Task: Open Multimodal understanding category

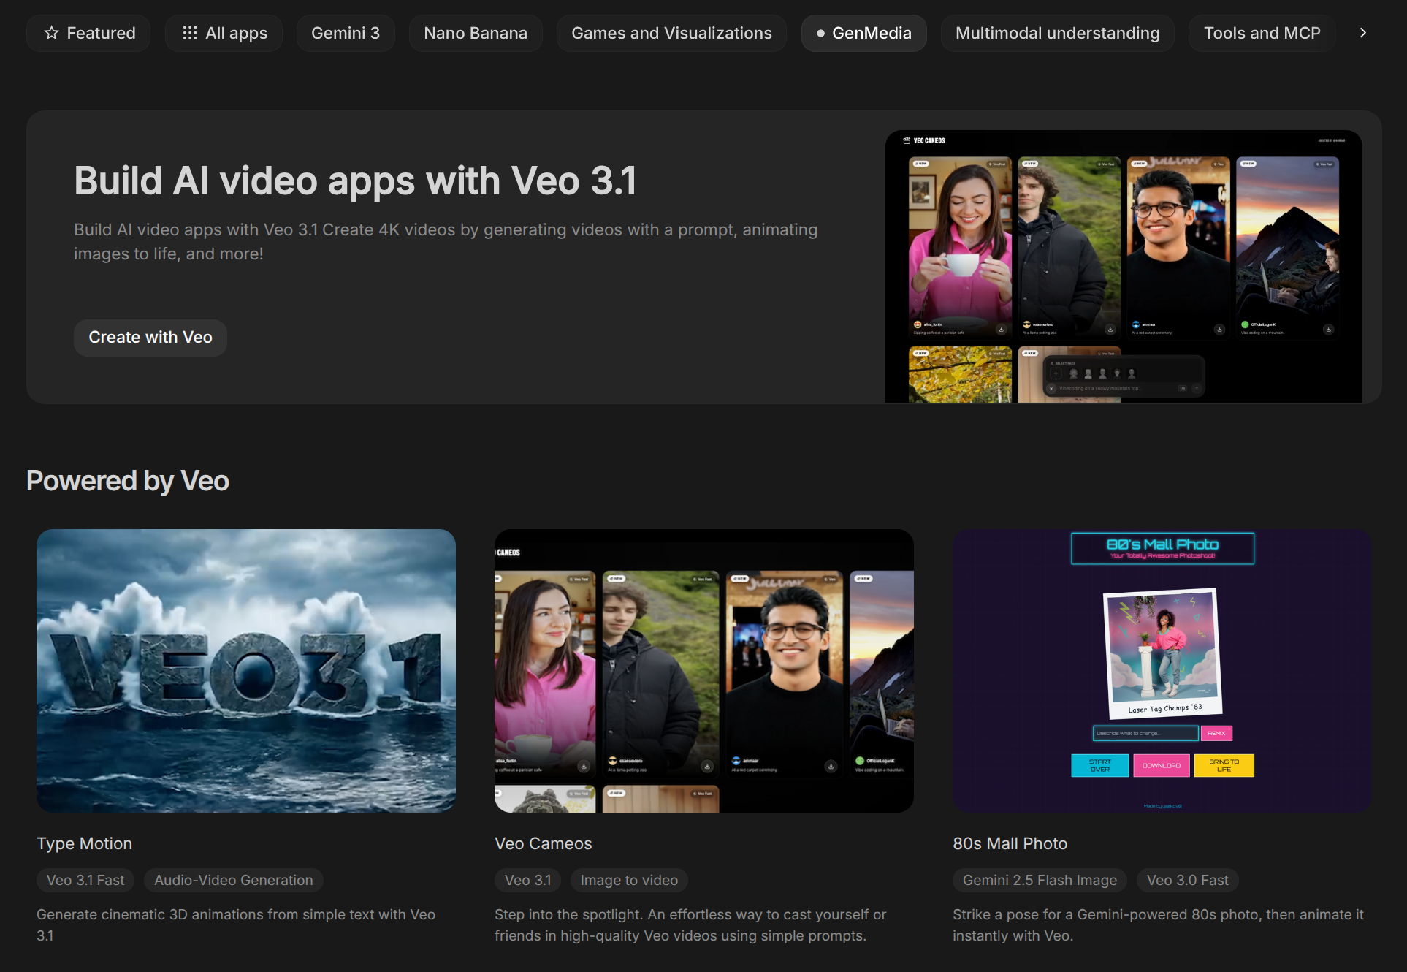Action: coord(1056,33)
